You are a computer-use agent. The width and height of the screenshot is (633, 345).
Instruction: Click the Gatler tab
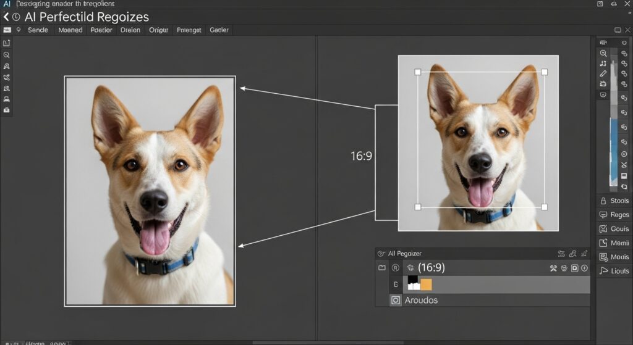pos(219,30)
